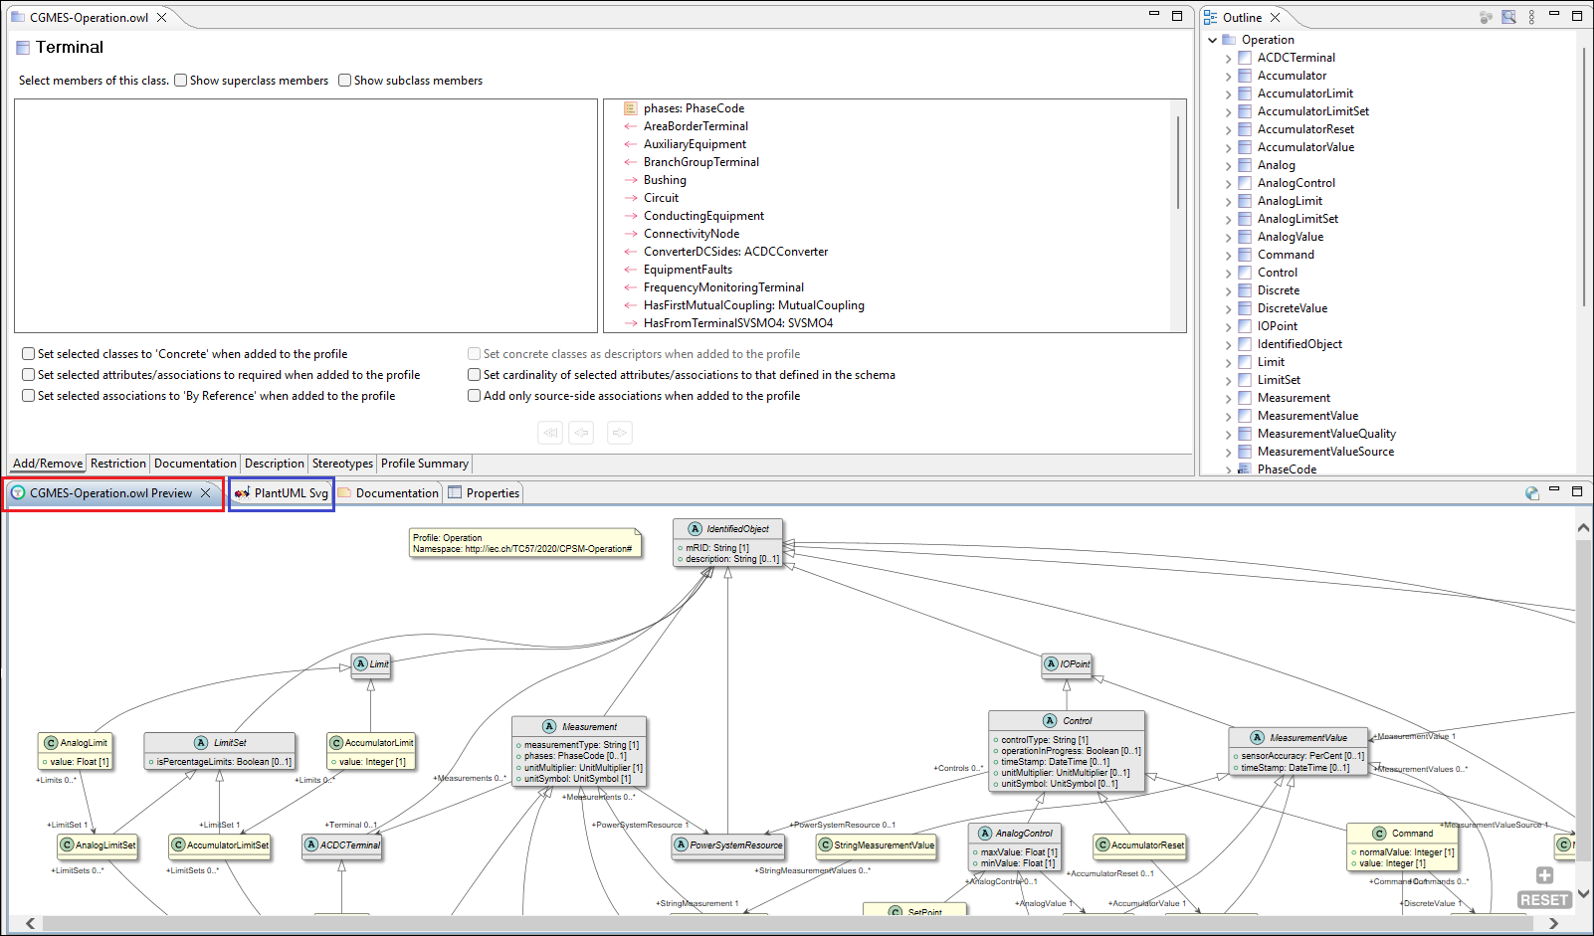
Task: Select AreaBorderTerminal in the members list
Action: tap(696, 126)
